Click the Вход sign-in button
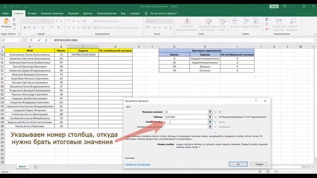The width and height of the screenshot is (317, 178). [274, 6]
